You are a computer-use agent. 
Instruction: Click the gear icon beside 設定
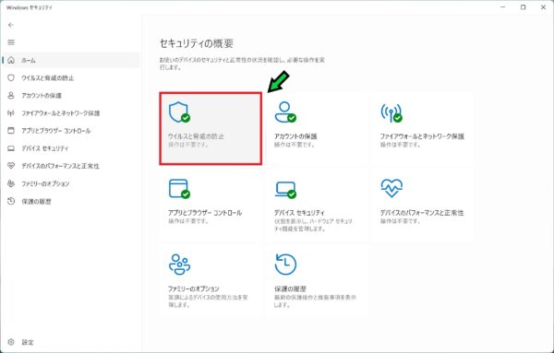[11, 342]
